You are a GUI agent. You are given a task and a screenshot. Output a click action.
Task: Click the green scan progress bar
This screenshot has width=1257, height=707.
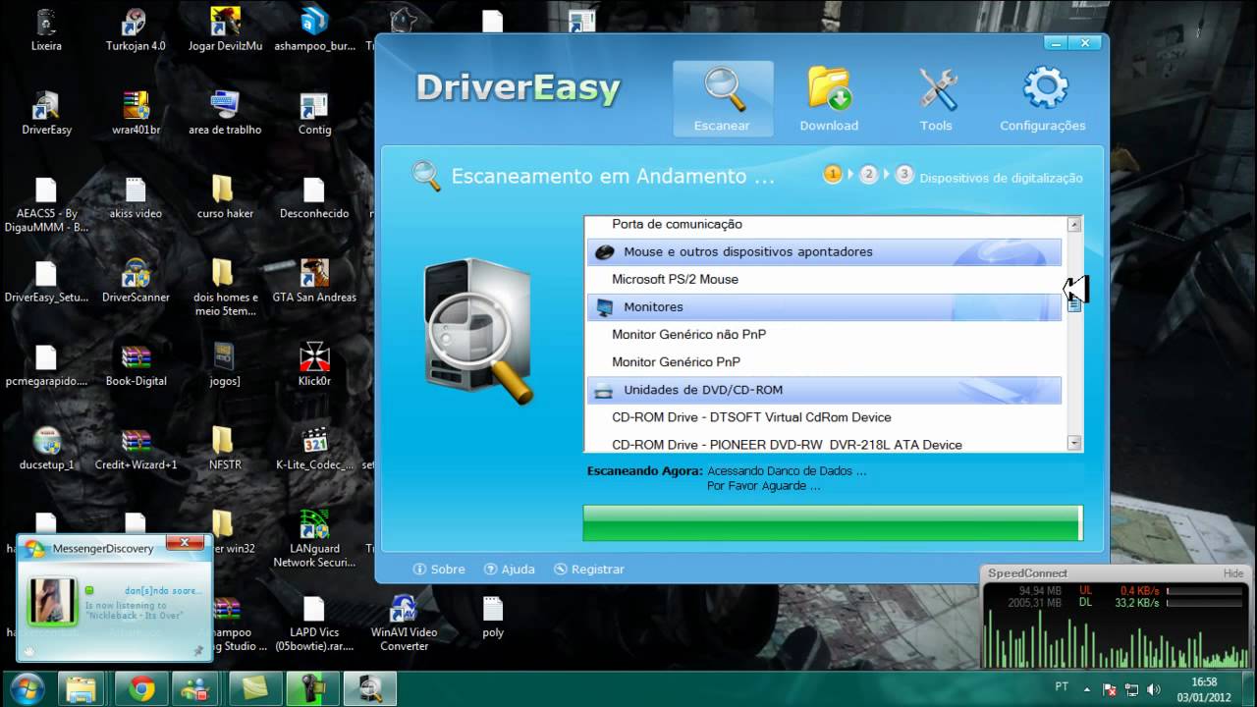(833, 522)
